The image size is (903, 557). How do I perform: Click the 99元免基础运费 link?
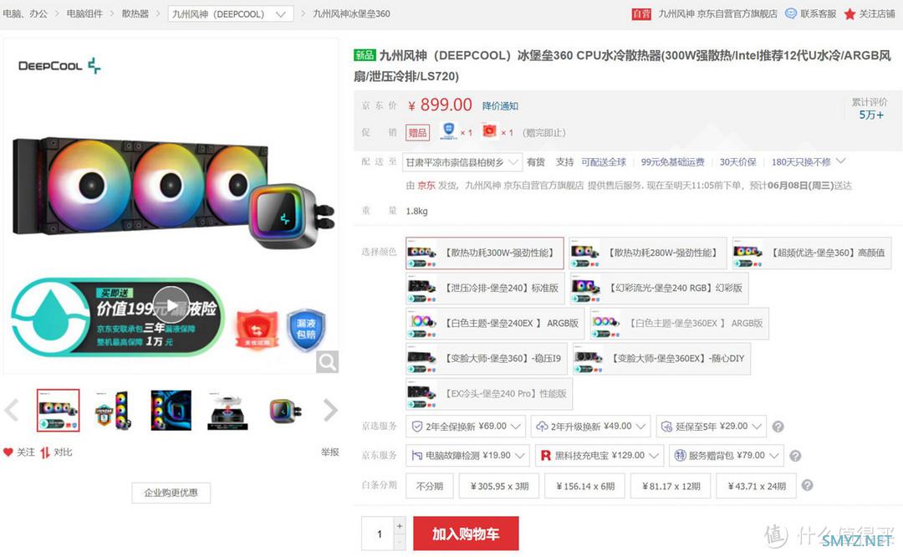pos(672,162)
